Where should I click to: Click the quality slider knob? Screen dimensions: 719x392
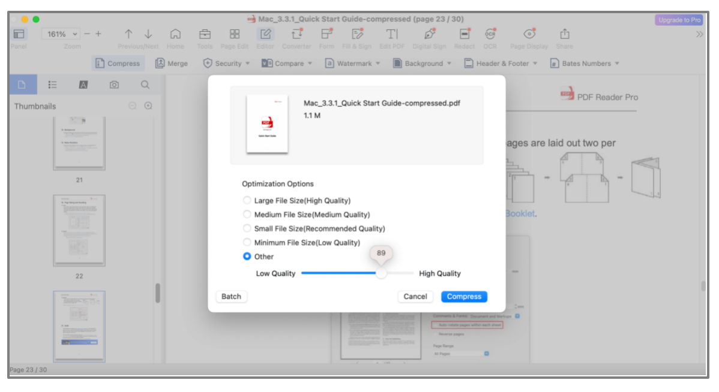point(381,273)
